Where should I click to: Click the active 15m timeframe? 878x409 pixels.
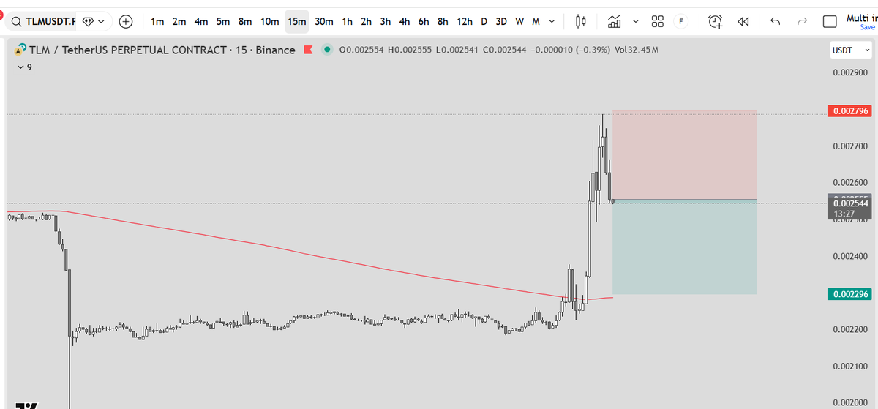point(296,22)
